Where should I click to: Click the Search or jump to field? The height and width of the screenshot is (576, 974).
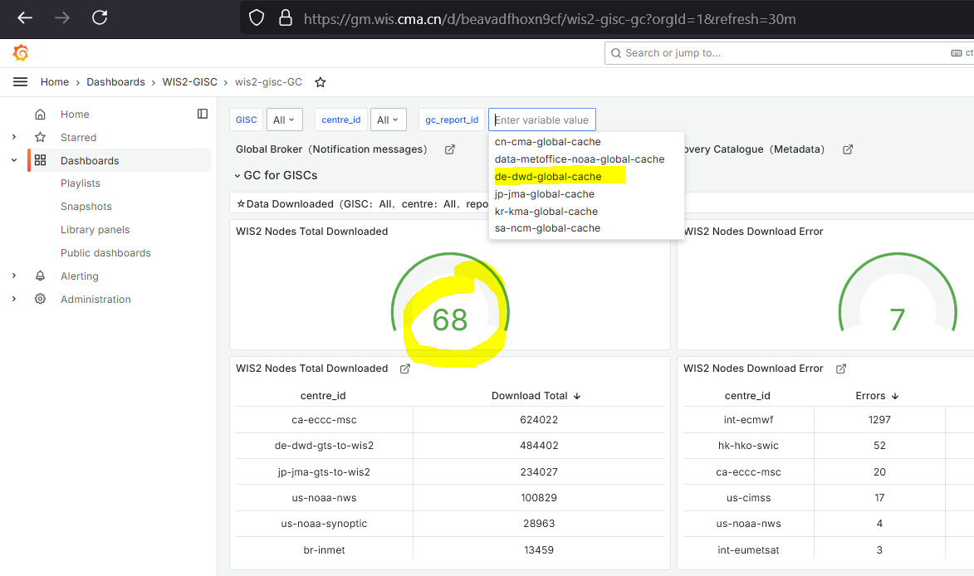(789, 53)
